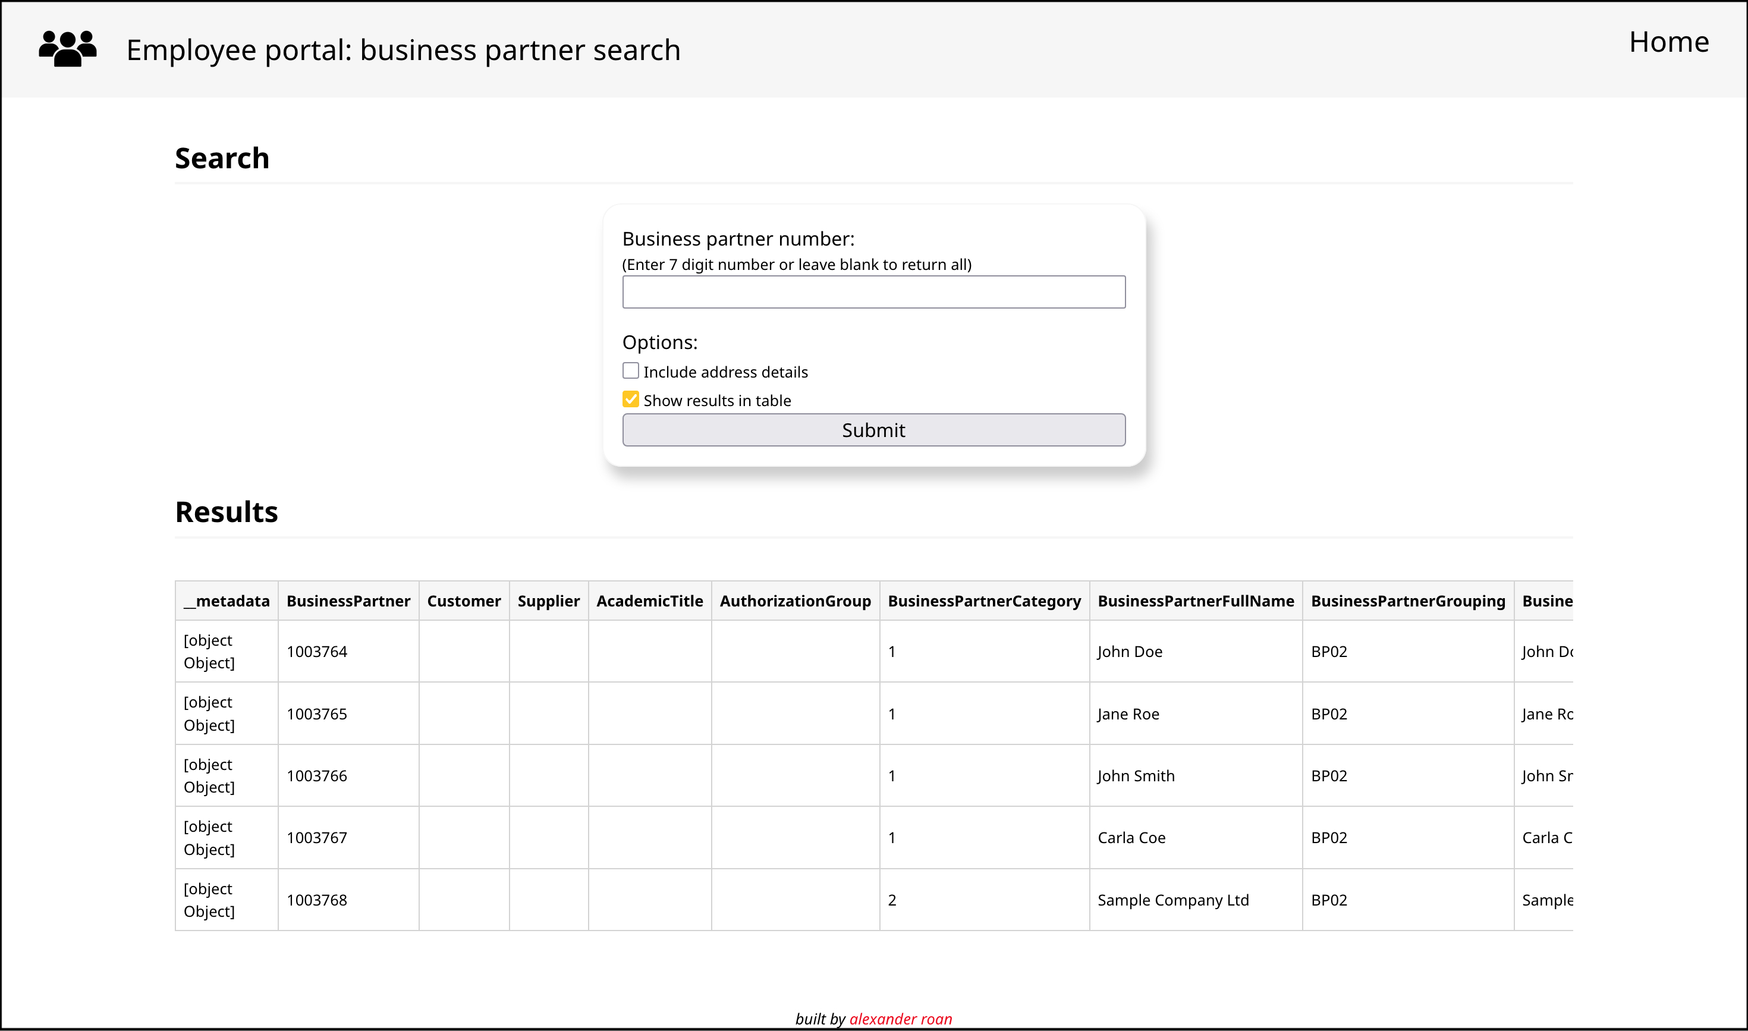Click the BusinessPartnerCategory column header
This screenshot has width=1748, height=1031.
tap(984, 601)
